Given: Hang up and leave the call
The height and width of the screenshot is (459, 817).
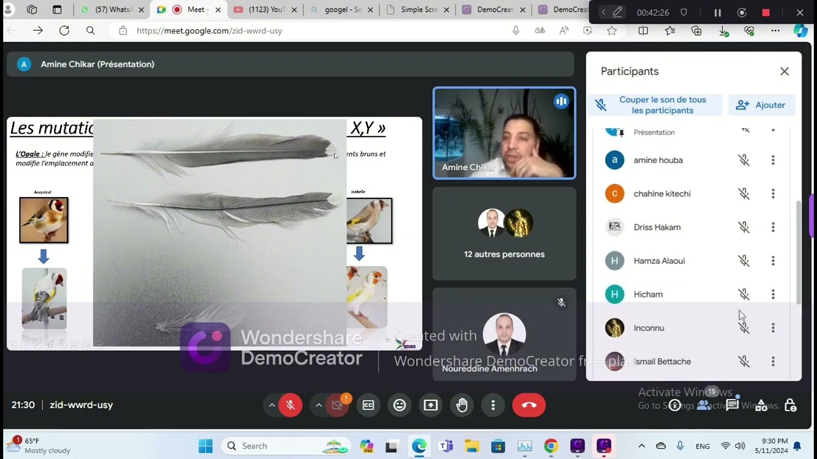Looking at the screenshot, I should (528, 405).
